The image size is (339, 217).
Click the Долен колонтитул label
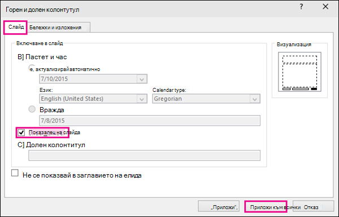coord(55,145)
